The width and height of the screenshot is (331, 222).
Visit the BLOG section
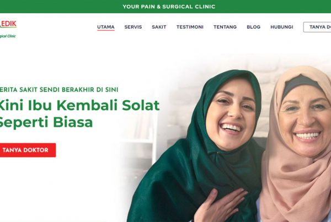pos(253,27)
